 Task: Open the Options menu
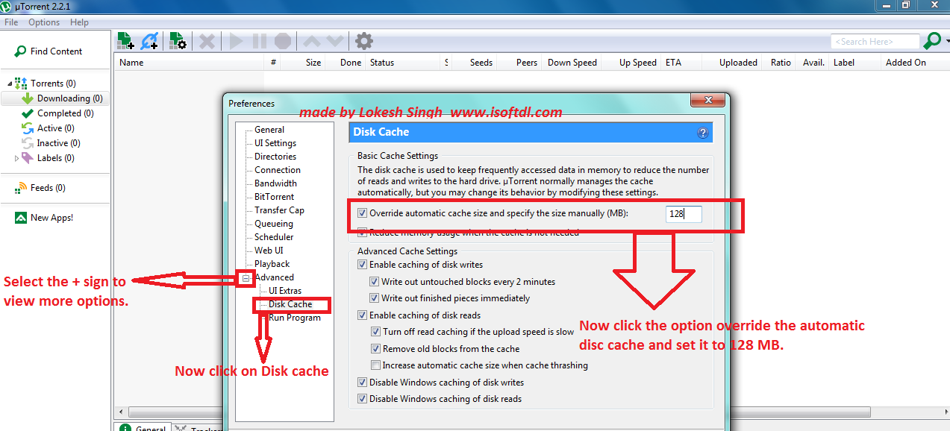pyautogui.click(x=44, y=22)
